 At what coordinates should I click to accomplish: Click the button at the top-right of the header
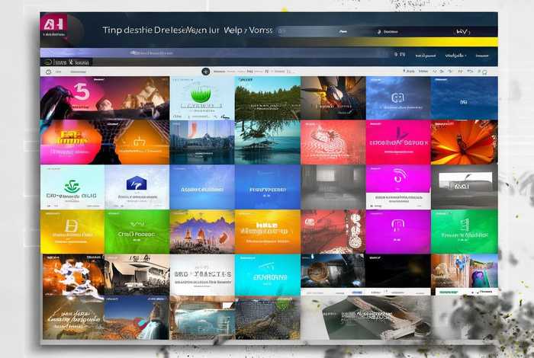pyautogui.click(x=462, y=32)
